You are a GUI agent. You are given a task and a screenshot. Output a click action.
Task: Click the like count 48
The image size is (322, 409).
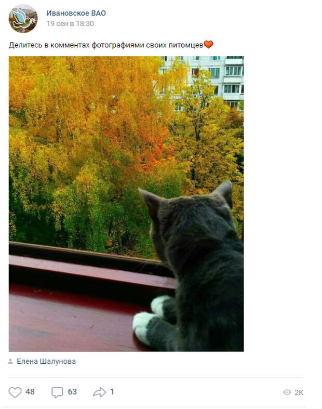tap(30, 392)
